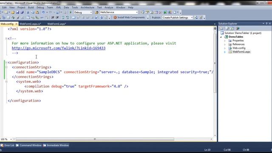This screenshot has width=272, height=153.
Task: Open the Command Window panel label
Action: click(31, 145)
